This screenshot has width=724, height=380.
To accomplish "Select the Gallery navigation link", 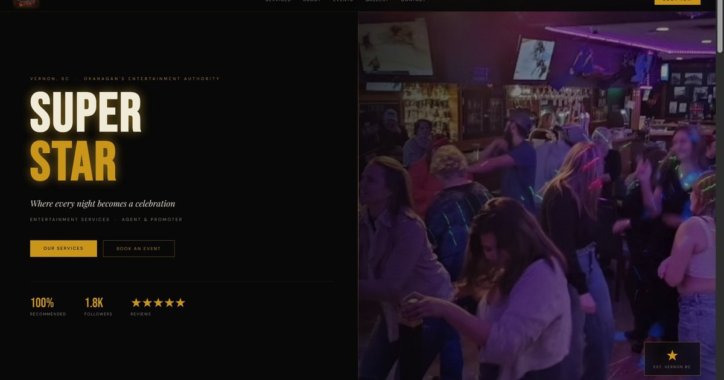I will pyautogui.click(x=376, y=1).
